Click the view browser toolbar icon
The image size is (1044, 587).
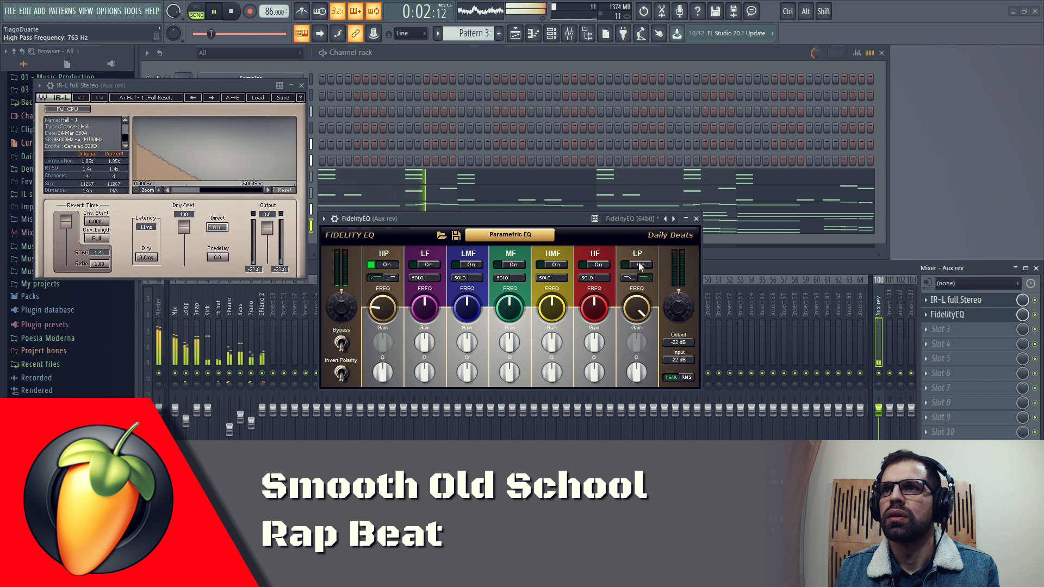(587, 34)
